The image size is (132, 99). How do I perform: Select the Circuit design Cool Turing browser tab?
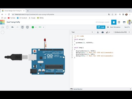point(13,11)
